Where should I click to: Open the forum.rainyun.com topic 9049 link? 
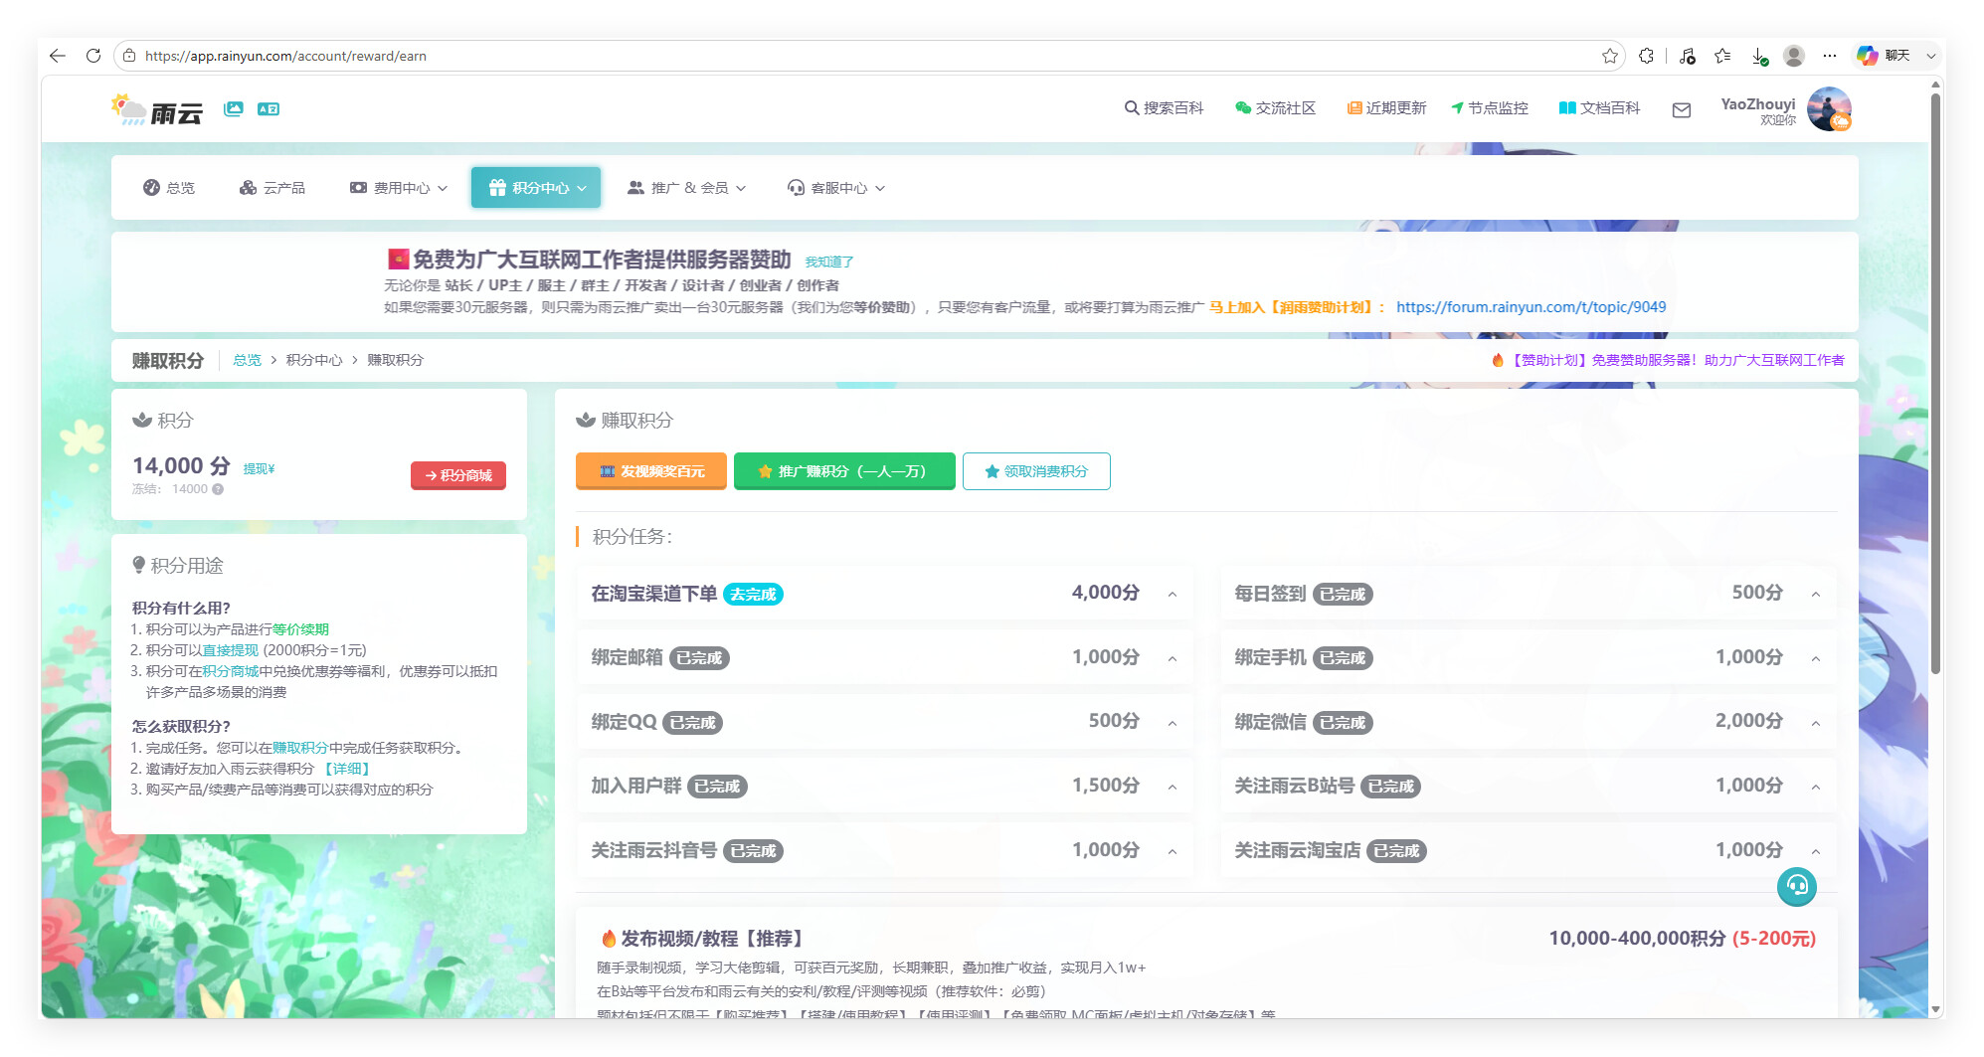pyautogui.click(x=1531, y=307)
